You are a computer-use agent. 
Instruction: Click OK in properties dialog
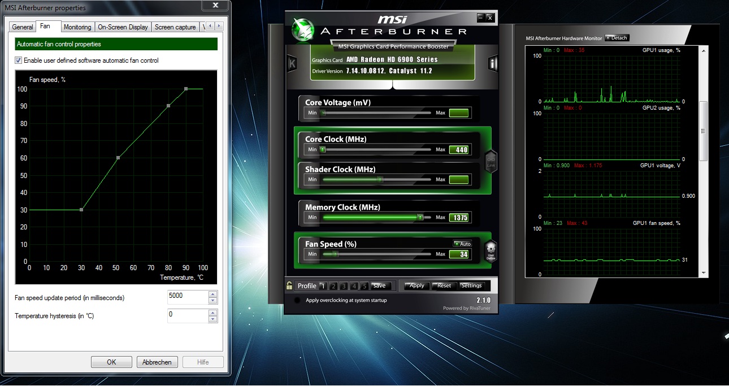pyautogui.click(x=111, y=362)
